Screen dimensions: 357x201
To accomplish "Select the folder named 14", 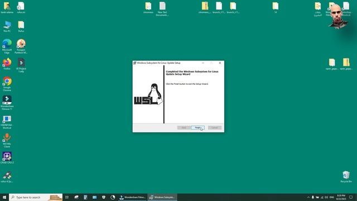I will [276, 8].
